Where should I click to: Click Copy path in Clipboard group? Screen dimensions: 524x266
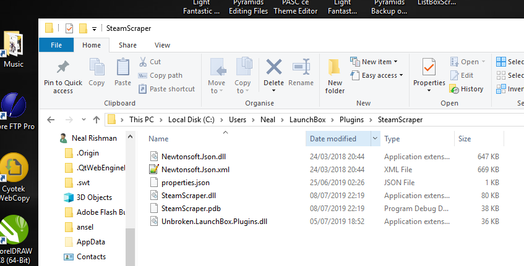pyautogui.click(x=160, y=75)
